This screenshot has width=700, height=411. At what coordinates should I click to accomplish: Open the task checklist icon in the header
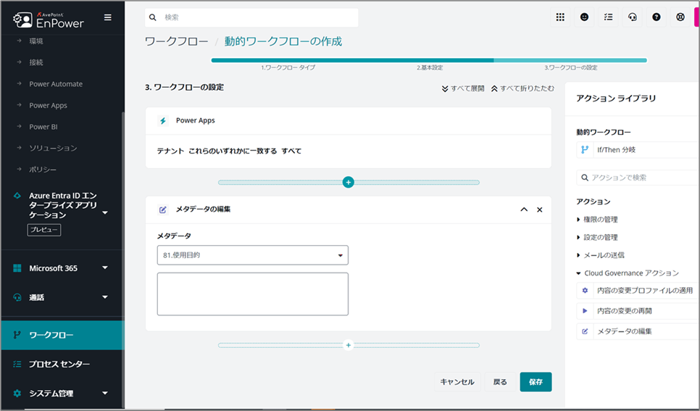click(609, 17)
